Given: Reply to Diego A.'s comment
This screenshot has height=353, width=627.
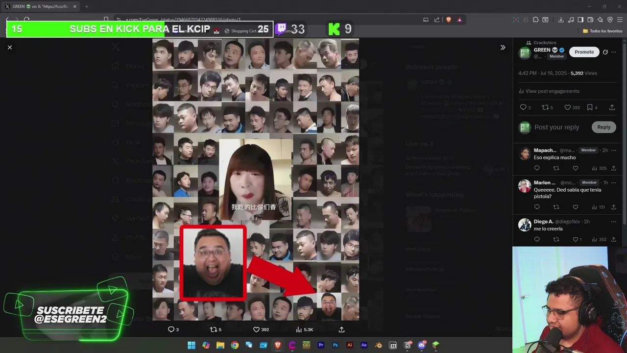Looking at the screenshot, I should [537, 239].
